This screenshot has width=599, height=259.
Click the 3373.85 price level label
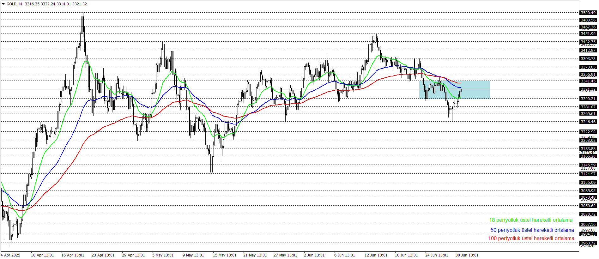pyautogui.click(x=588, y=67)
